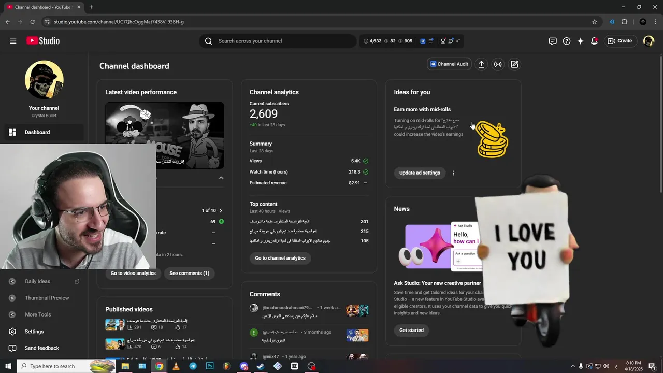Viewport: 663px width, 373px height.
Task: Click the vidIQ chat bubble icon in toolbar
Action: coord(451,41)
